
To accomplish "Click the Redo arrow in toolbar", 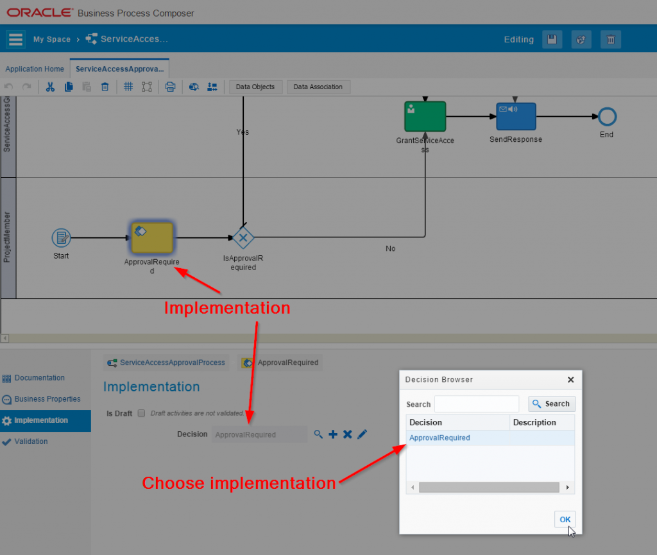I will [27, 87].
